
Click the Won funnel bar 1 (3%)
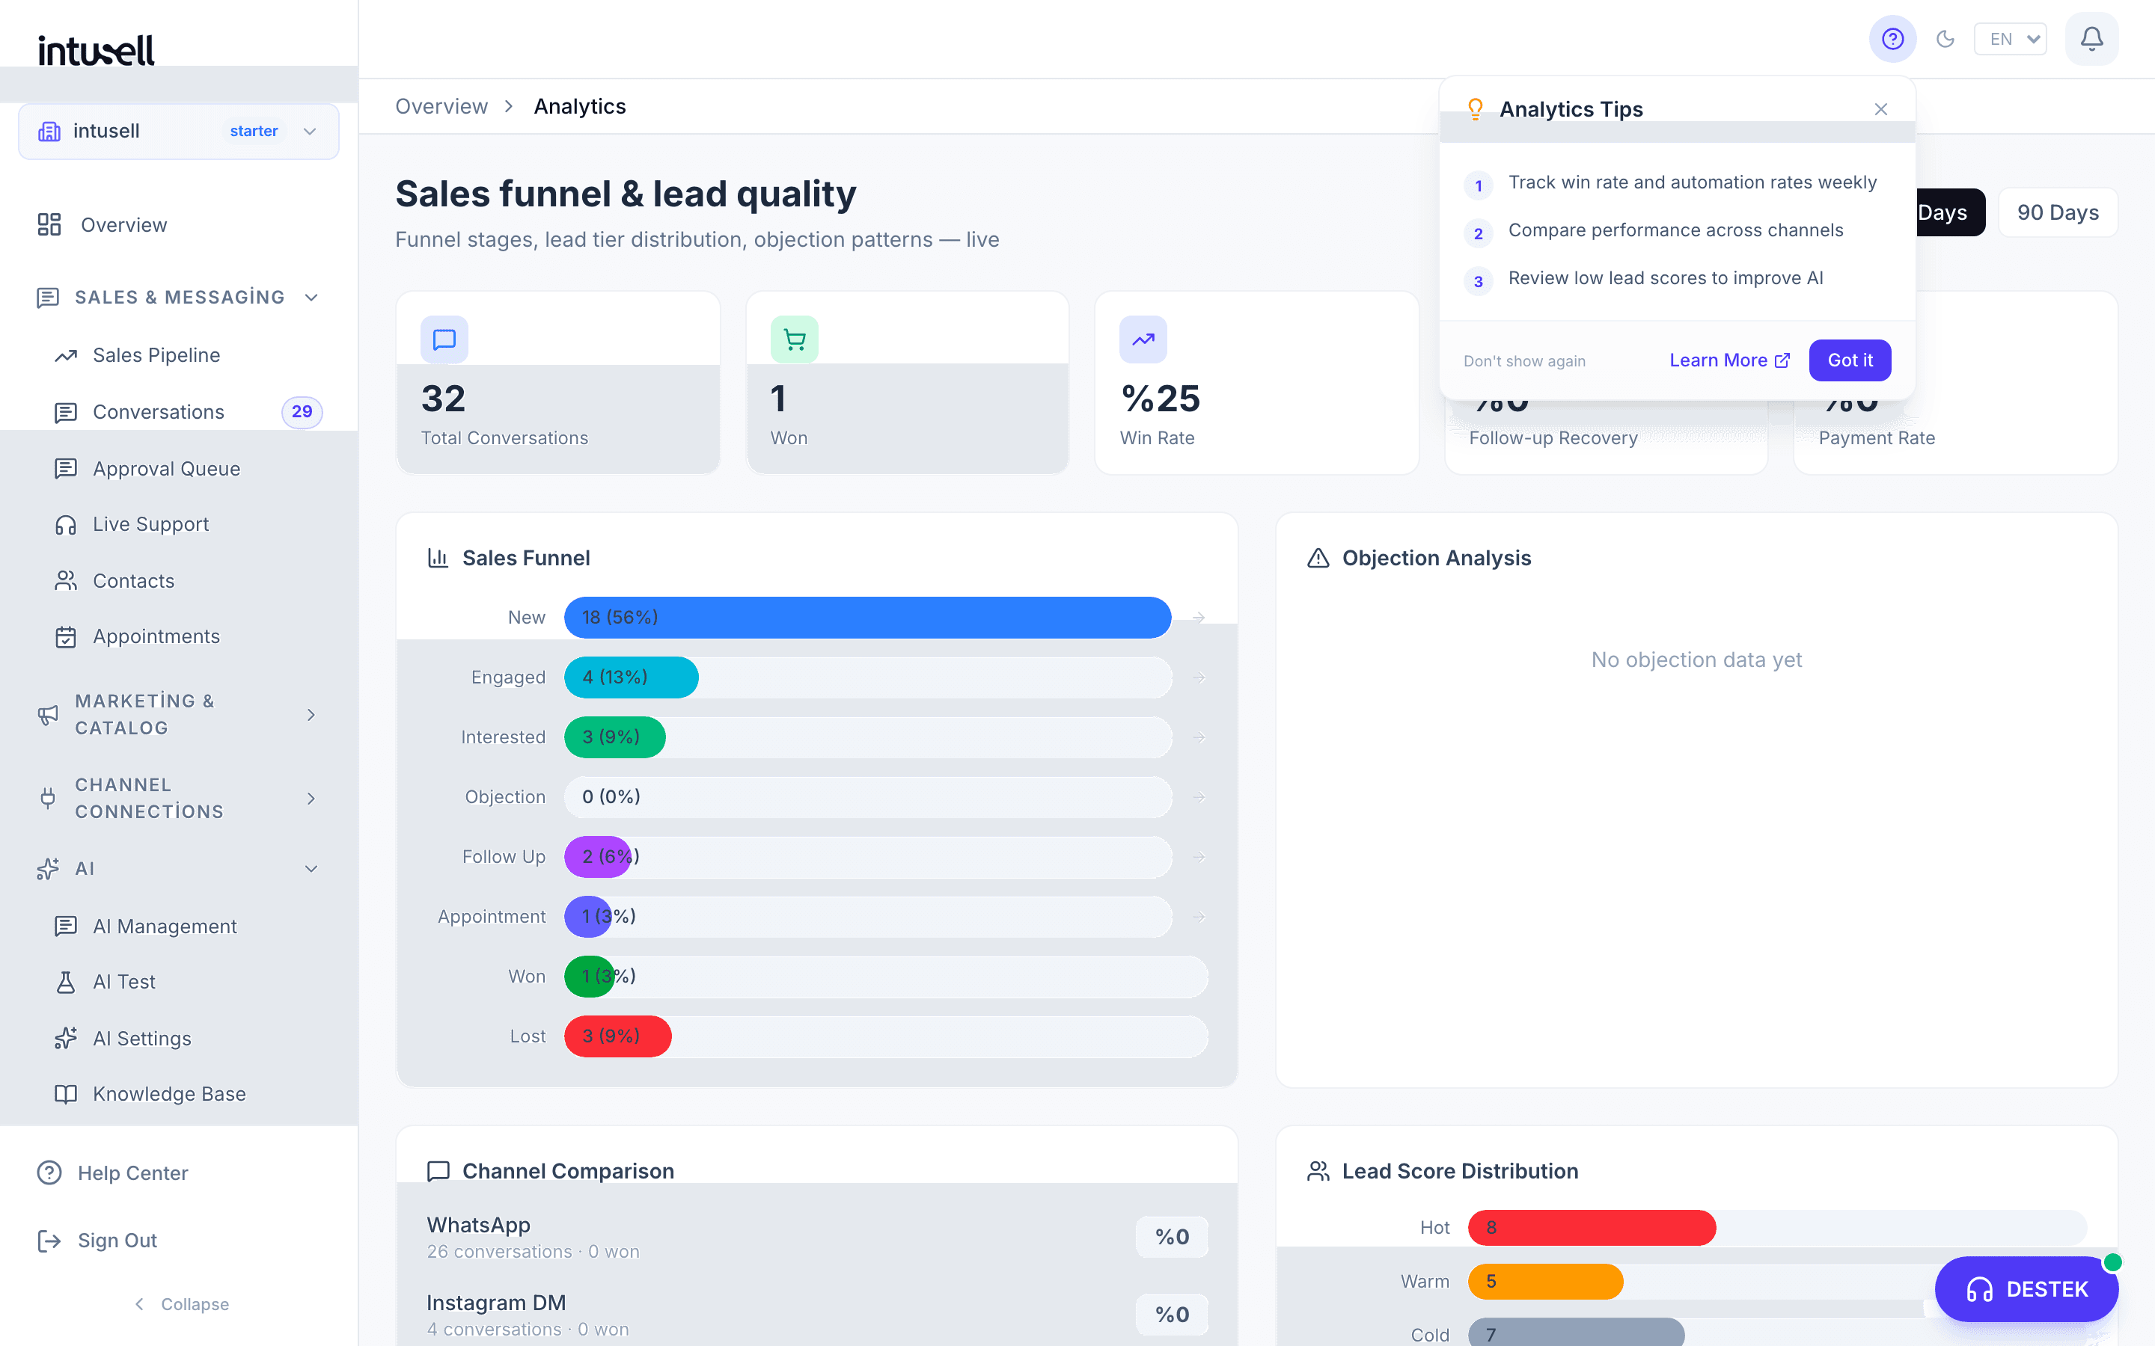(589, 977)
